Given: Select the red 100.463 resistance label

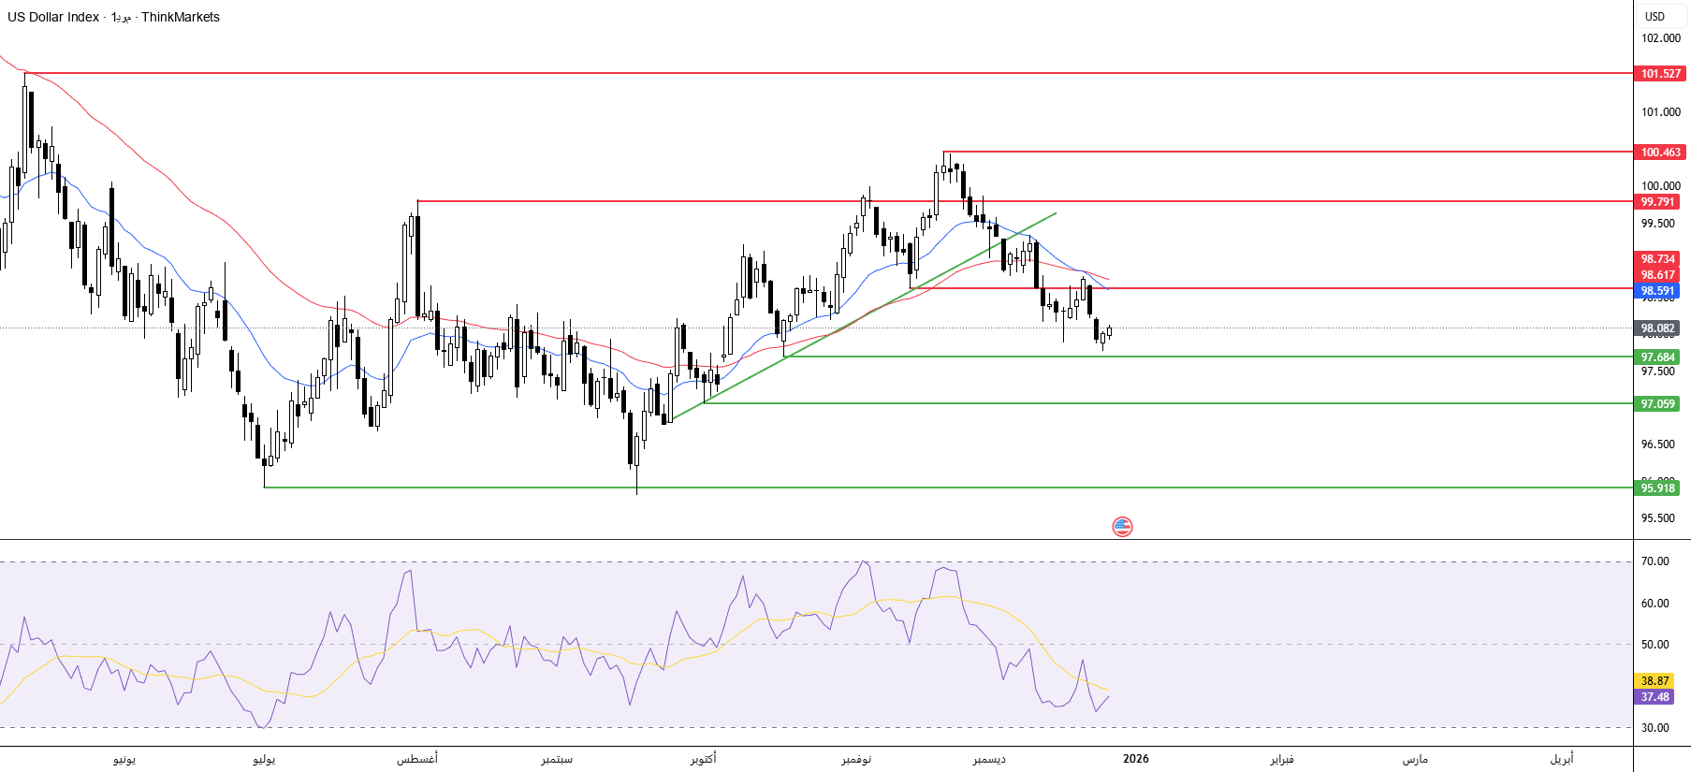Looking at the screenshot, I should (x=1660, y=152).
